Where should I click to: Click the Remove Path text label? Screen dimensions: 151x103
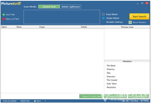[x=12, y=19]
